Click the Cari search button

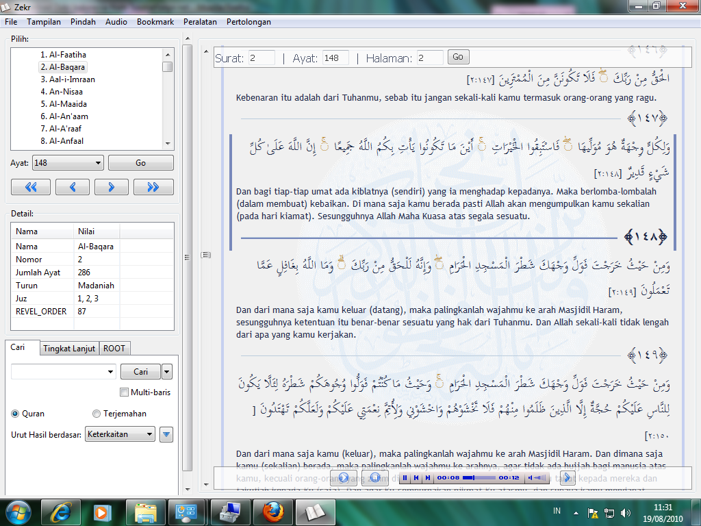click(x=140, y=372)
